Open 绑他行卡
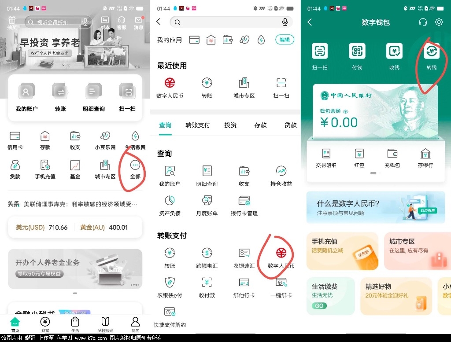 [x=244, y=288]
